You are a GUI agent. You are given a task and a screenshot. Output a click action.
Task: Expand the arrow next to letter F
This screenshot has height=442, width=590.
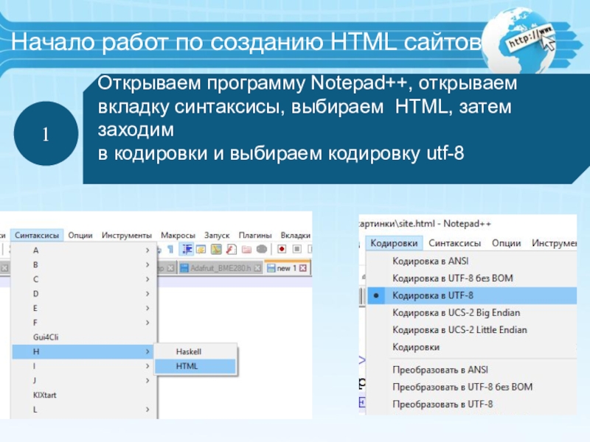tap(147, 323)
